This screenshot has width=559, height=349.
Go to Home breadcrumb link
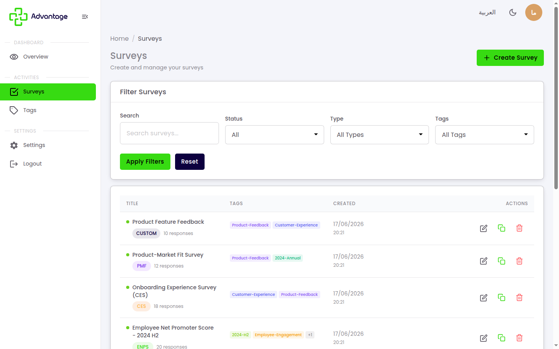[120, 38]
